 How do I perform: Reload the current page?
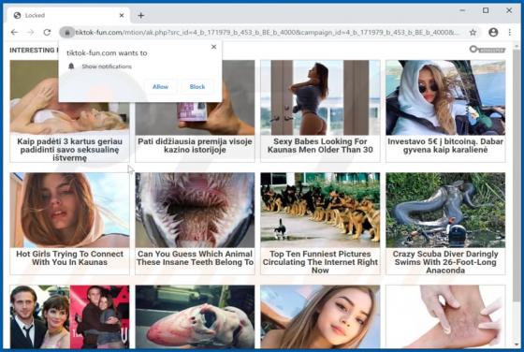(x=47, y=33)
